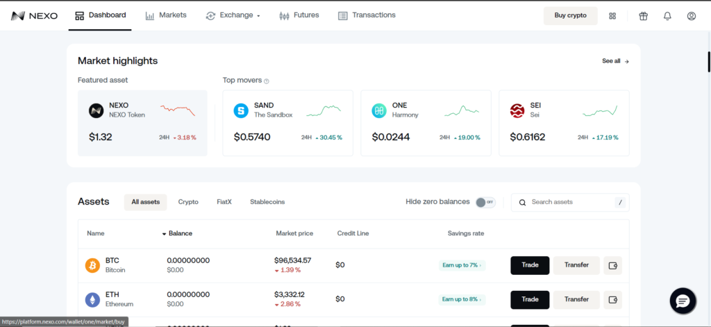Open the SEI top mover card
The height and width of the screenshot is (327, 711).
[x=564, y=123]
